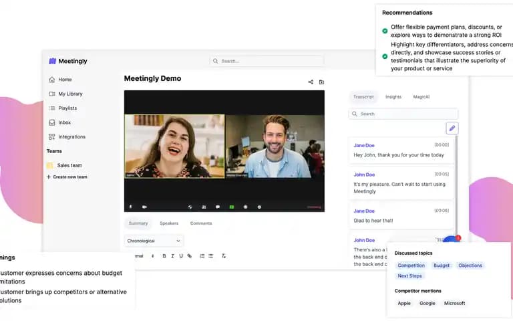Click the blue chat bubble with red badge
Image resolution: width=513 pixels, height=321 pixels.
pos(452,239)
